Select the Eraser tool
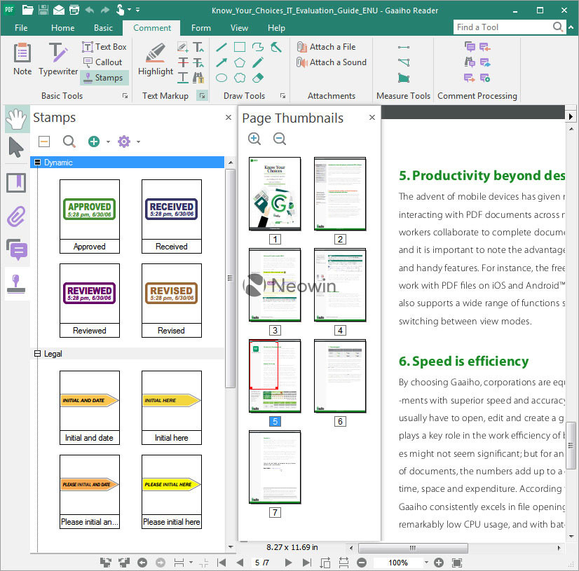The width and height of the screenshot is (579, 571). (x=258, y=78)
